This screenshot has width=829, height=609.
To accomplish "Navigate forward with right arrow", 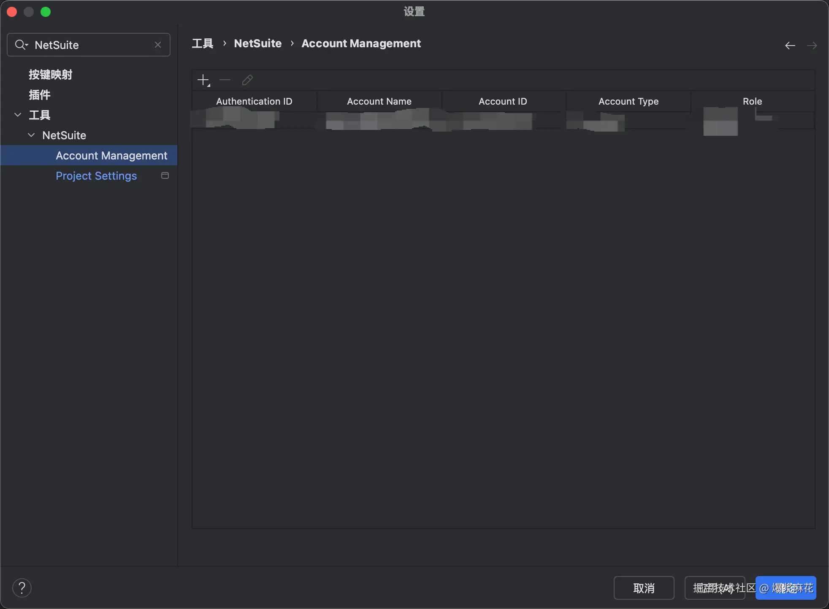I will tap(812, 46).
